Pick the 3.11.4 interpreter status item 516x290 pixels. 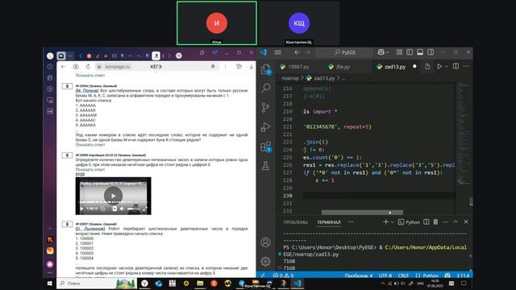click(x=463, y=275)
